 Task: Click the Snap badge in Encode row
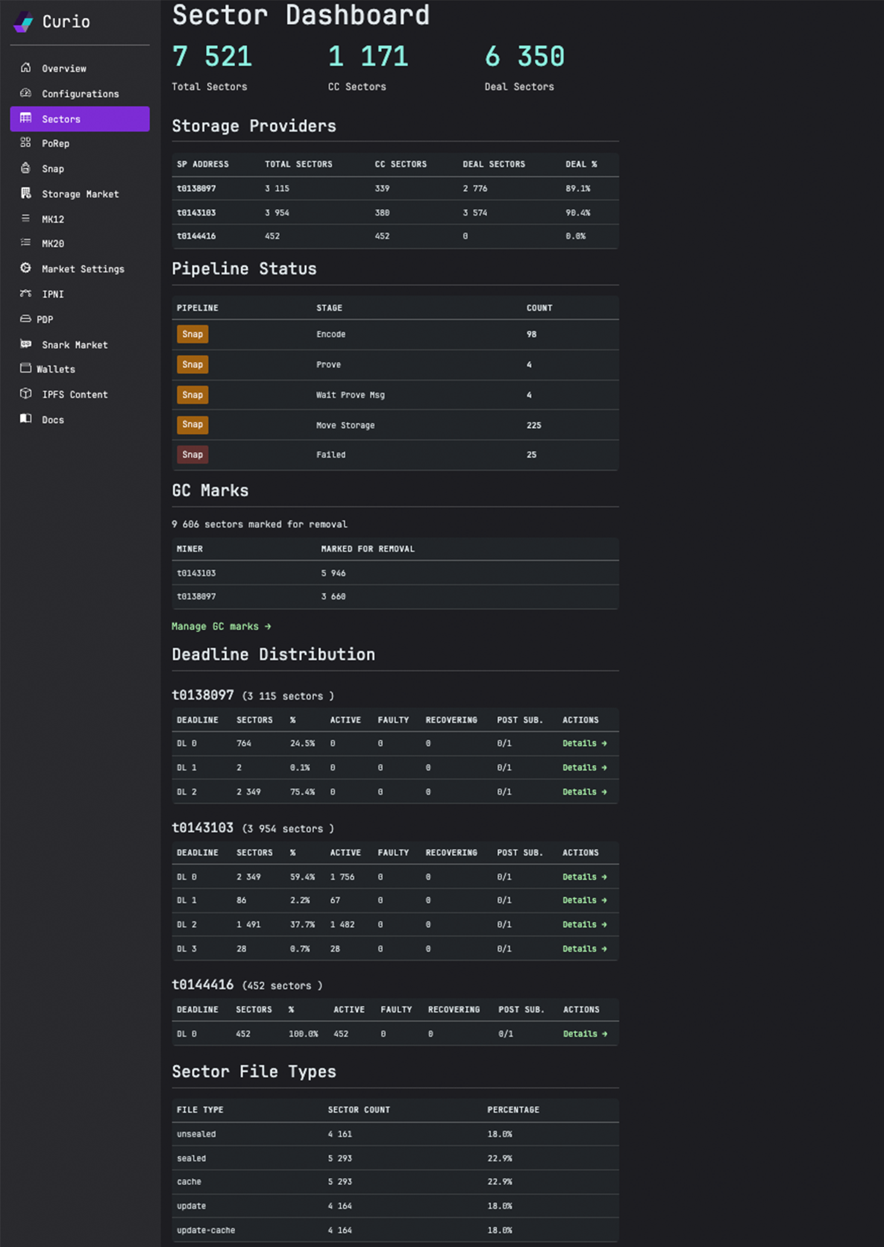click(192, 334)
